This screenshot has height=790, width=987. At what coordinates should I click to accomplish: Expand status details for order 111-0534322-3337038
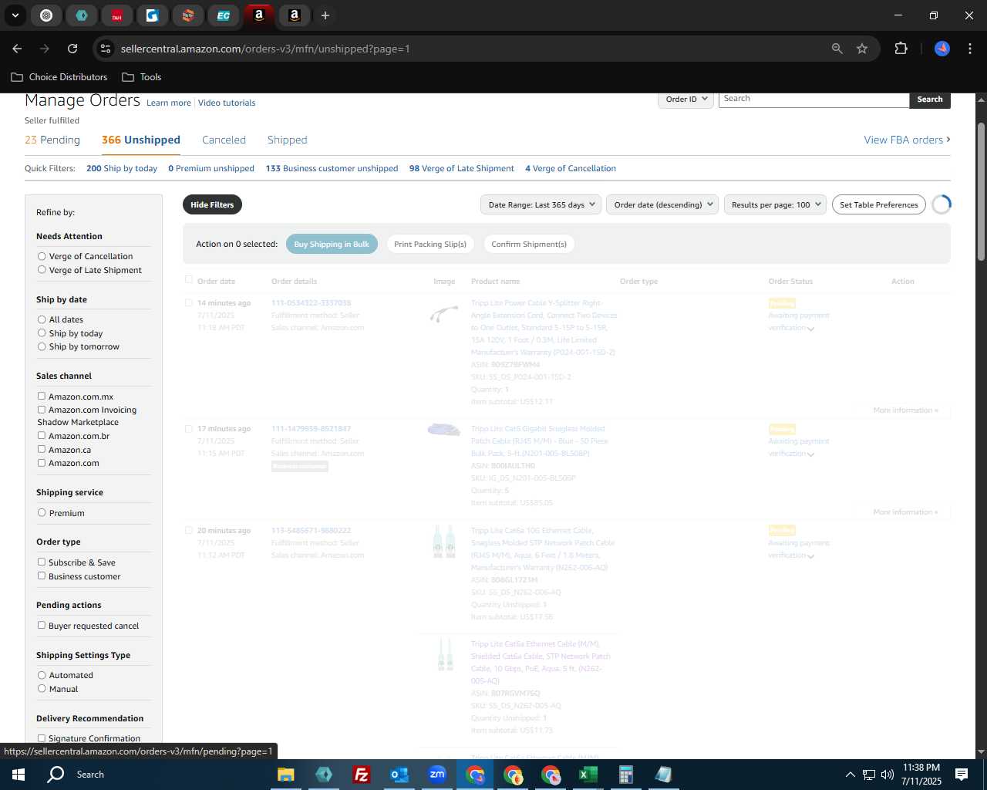click(810, 329)
